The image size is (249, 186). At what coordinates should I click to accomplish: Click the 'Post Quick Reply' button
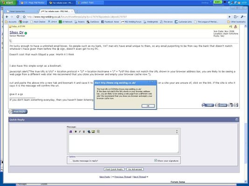[x=114, y=169]
